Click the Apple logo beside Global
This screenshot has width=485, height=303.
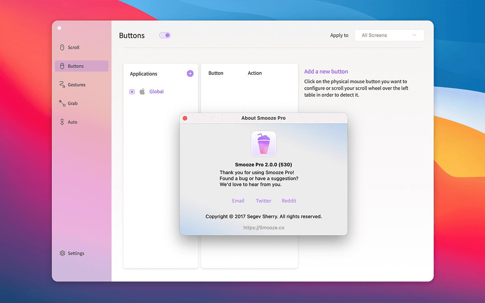coord(142,92)
